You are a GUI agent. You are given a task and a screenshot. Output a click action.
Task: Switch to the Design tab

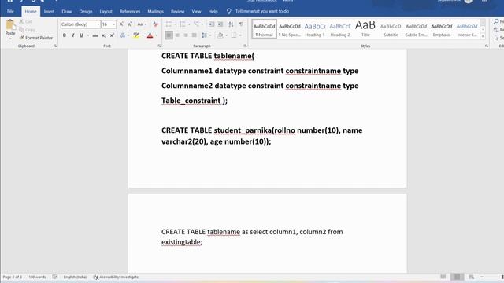coord(86,11)
